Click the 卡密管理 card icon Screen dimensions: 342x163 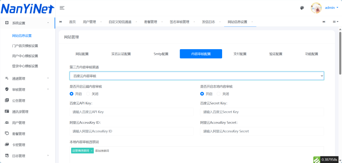pos(7,145)
